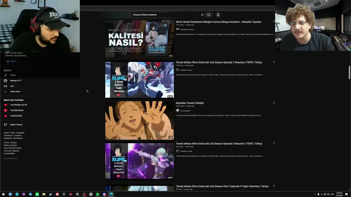Click the Sign in button
Screen dimensions: 351x197
[x=12, y=61]
